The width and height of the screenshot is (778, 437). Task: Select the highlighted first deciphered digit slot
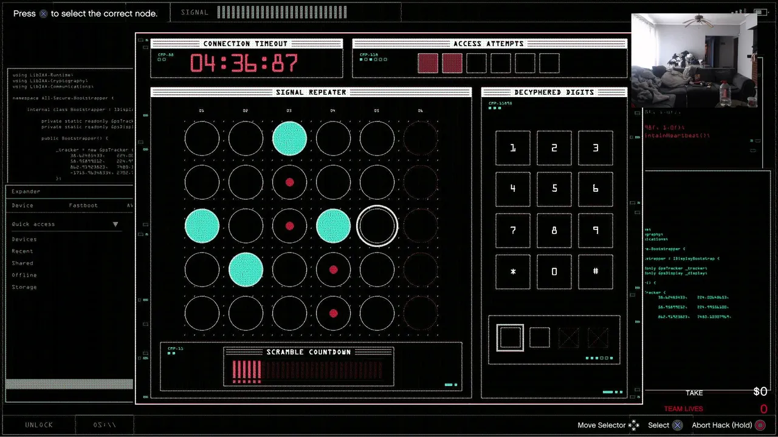[x=510, y=337]
